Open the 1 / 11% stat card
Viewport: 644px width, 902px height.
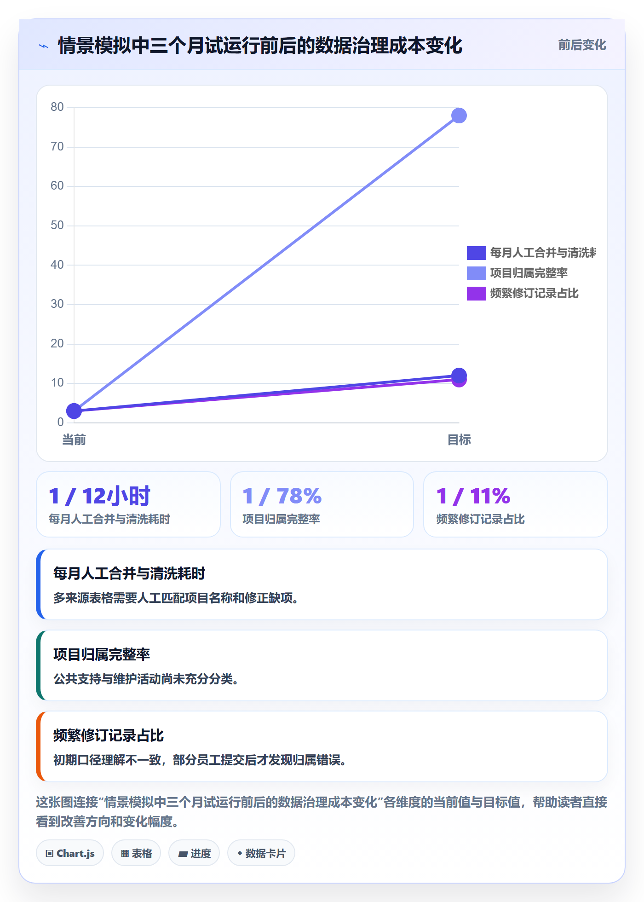click(516, 504)
